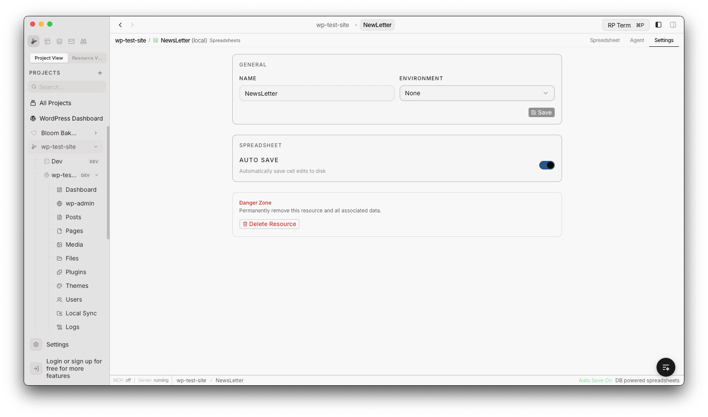Switch between Project View and Resource View
This screenshot has height=417, width=708.
tap(87, 57)
